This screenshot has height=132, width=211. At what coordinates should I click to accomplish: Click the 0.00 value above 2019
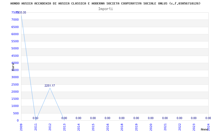click(136, 118)
